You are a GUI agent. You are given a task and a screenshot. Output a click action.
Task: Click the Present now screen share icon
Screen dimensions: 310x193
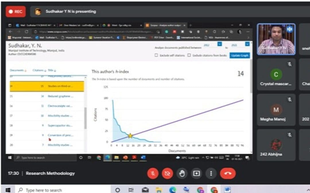(x=197, y=173)
